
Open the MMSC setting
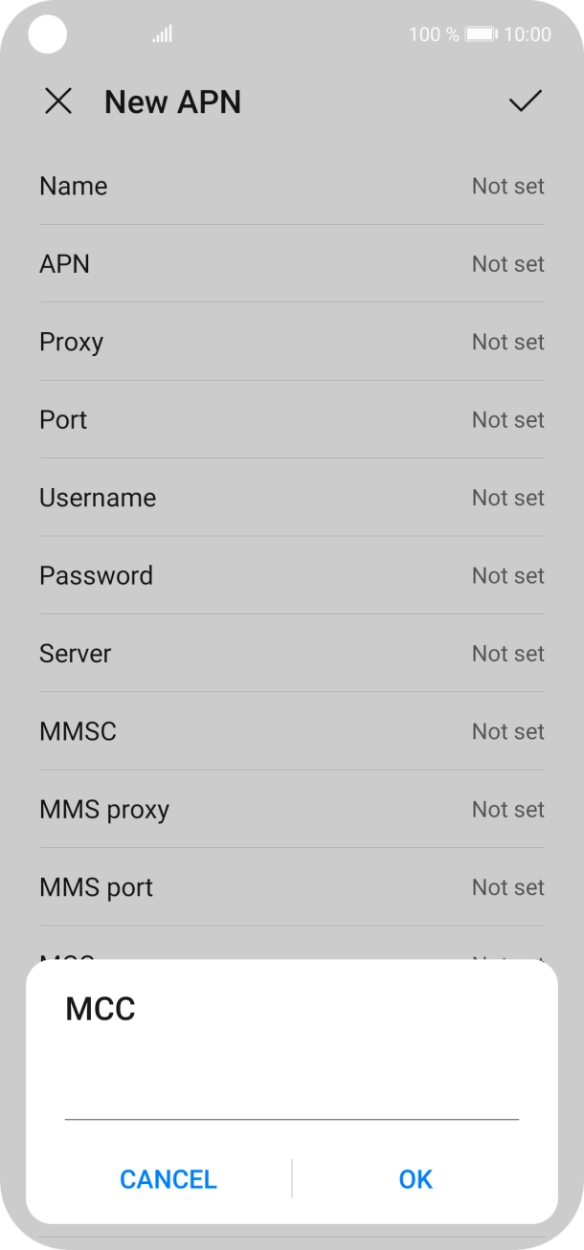point(292,731)
